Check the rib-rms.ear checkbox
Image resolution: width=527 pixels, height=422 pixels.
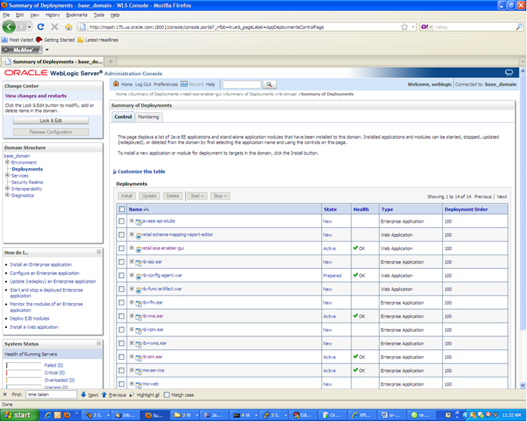[x=121, y=316]
